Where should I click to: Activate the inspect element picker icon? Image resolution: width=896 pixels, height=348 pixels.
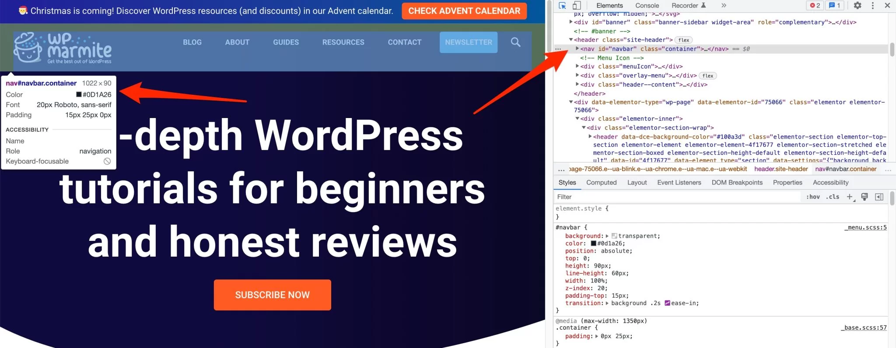point(563,6)
